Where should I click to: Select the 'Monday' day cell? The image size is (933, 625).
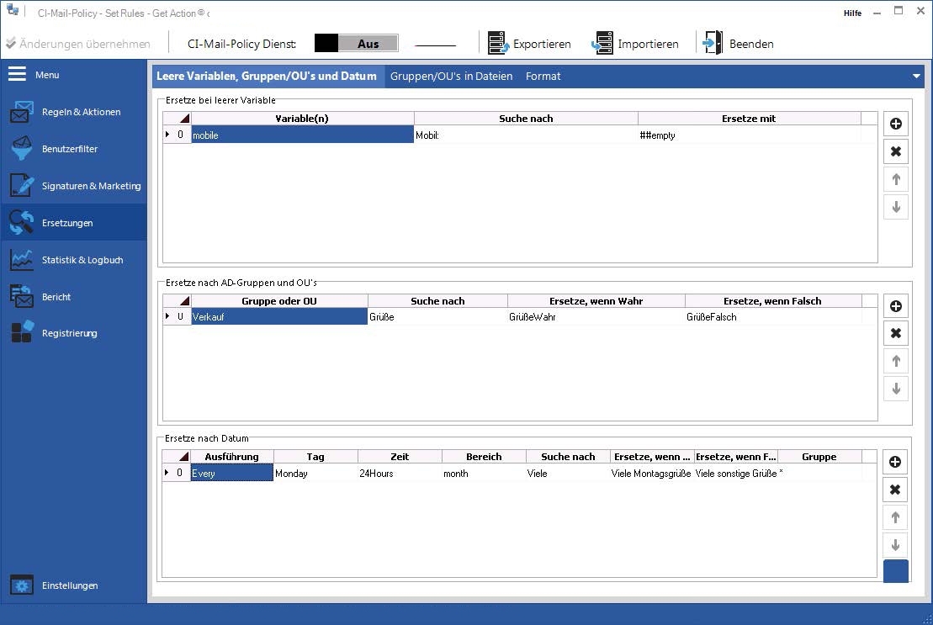(316, 473)
